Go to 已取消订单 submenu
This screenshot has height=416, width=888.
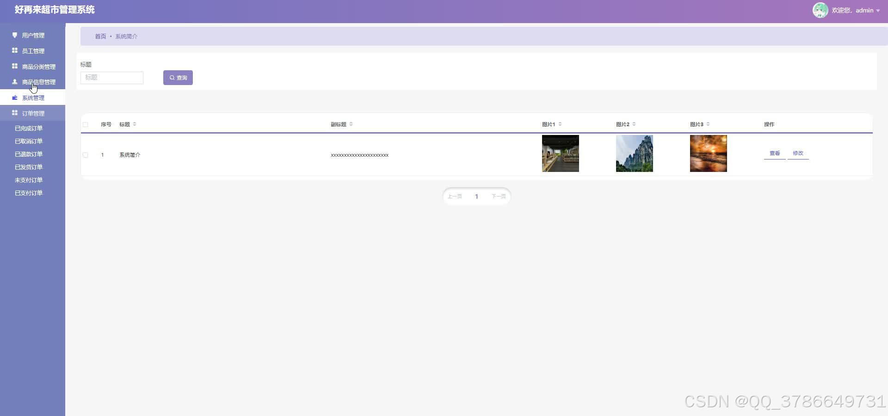29,141
